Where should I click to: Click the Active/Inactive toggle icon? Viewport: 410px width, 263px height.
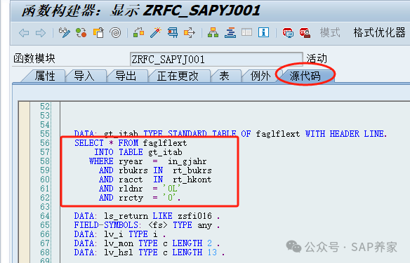click(81, 33)
